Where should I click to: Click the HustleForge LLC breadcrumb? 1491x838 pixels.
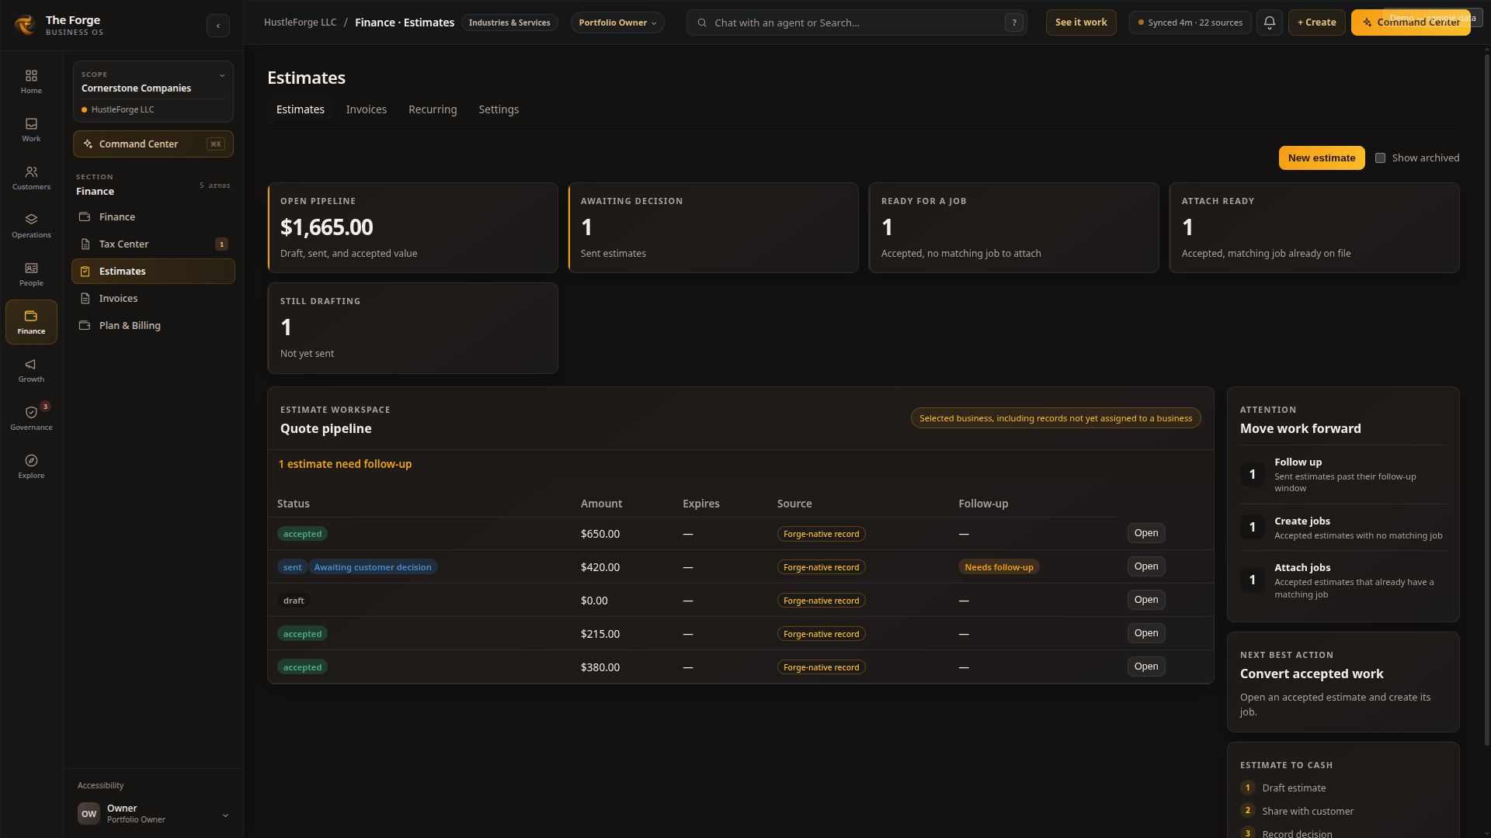point(300,23)
